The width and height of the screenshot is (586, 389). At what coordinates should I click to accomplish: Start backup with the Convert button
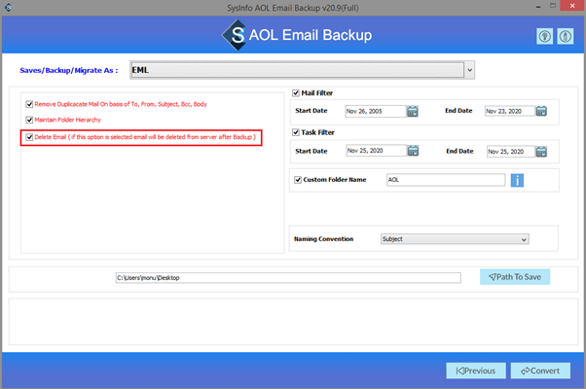coord(540,371)
